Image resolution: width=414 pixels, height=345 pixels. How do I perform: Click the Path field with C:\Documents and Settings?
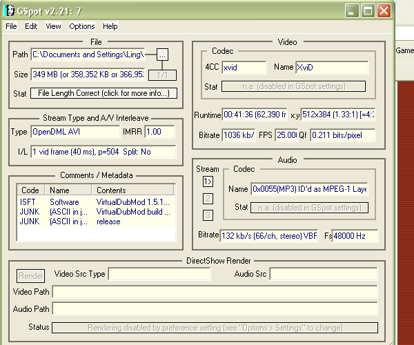pos(88,55)
